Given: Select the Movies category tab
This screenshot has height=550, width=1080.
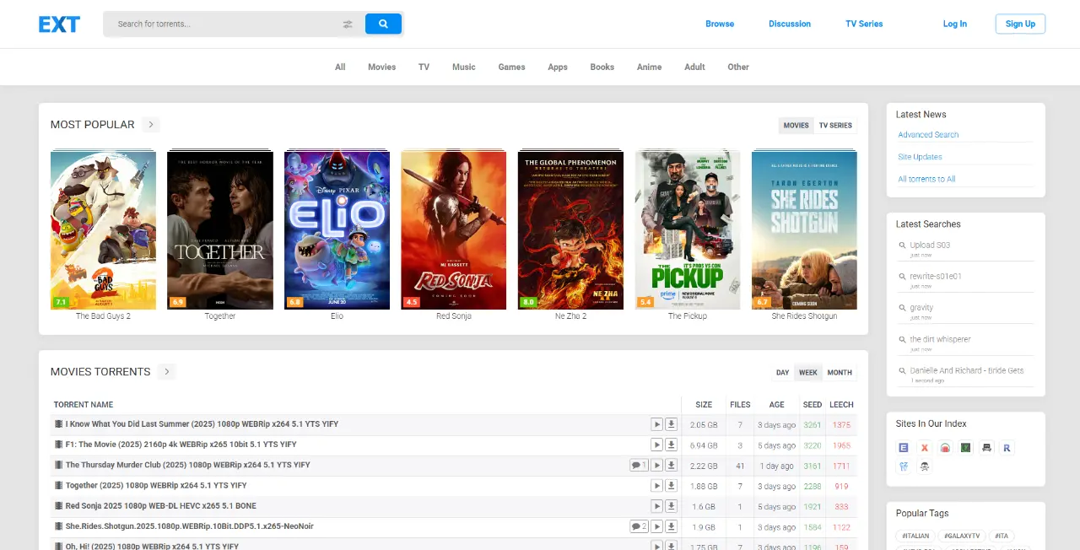Looking at the screenshot, I should 381,67.
